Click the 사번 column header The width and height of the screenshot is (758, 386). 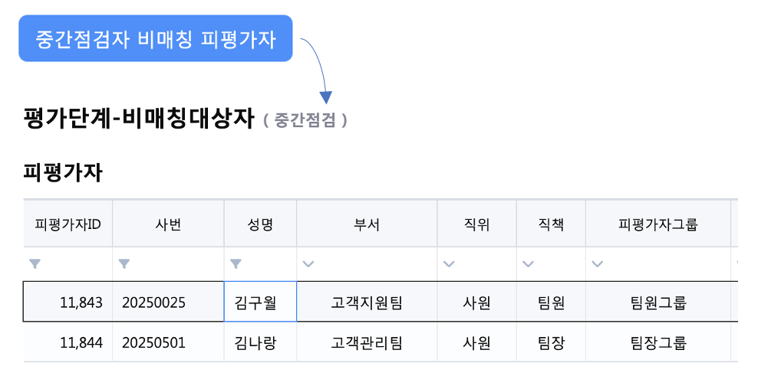[168, 224]
